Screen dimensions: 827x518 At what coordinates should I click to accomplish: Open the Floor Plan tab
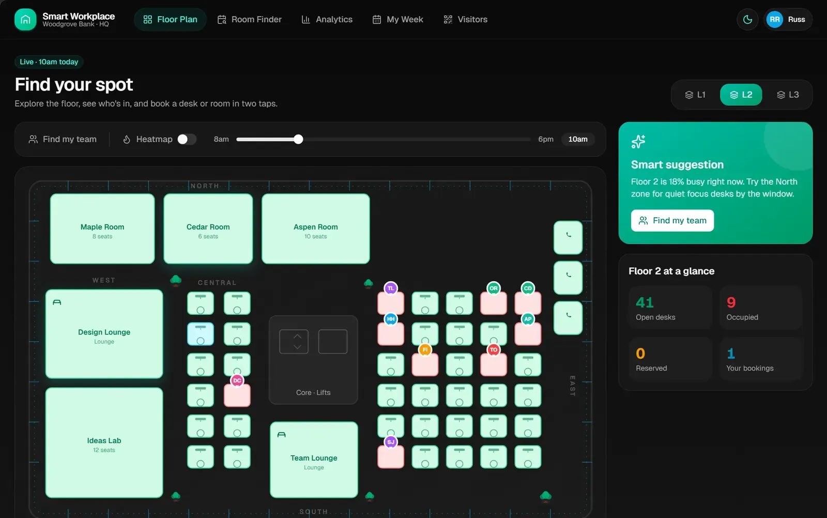pyautogui.click(x=170, y=20)
